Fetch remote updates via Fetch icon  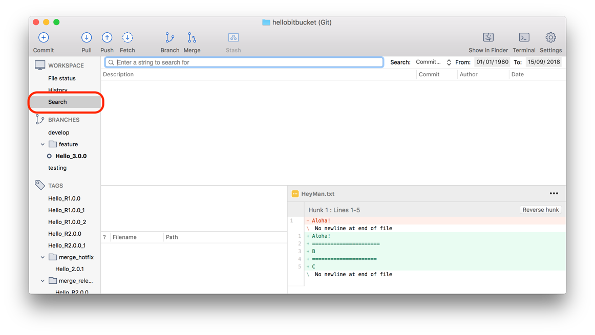coord(128,37)
